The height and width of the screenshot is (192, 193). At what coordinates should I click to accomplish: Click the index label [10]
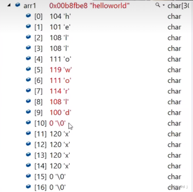(41, 123)
